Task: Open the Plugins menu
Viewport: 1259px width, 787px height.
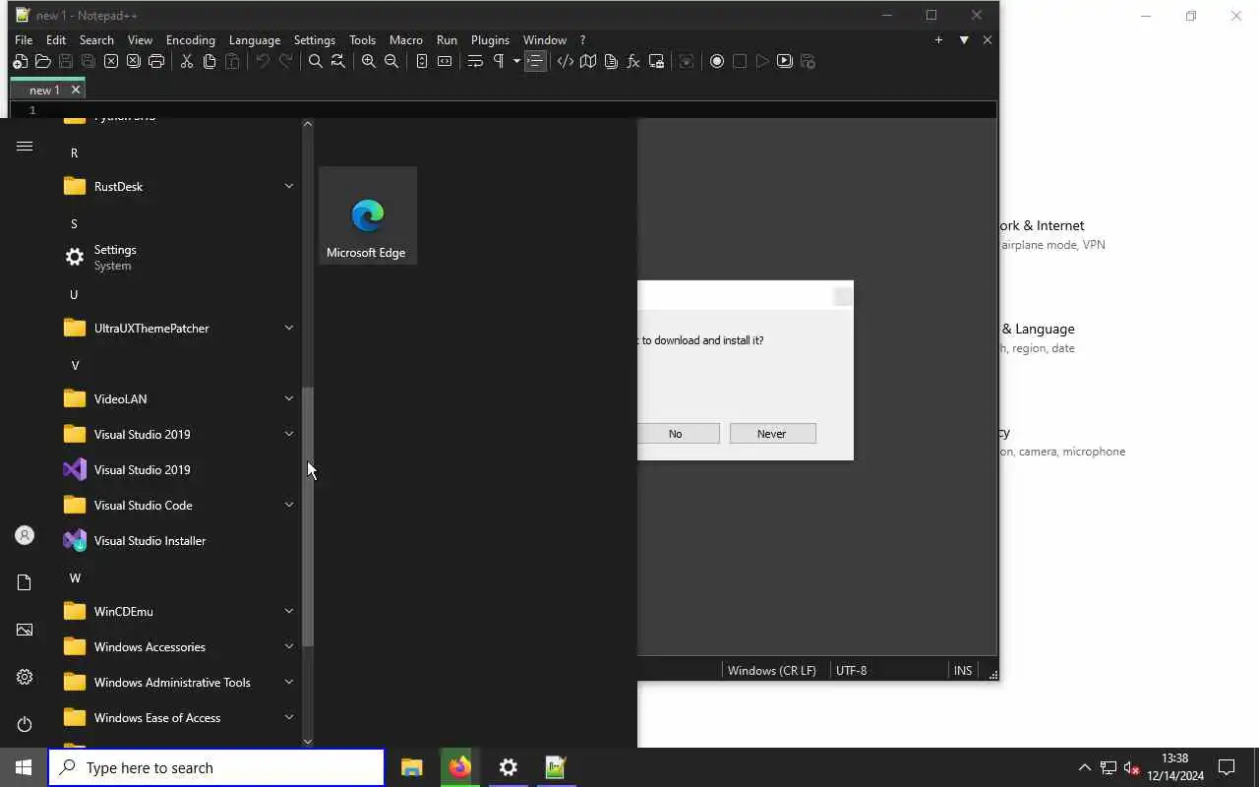Action: (x=490, y=40)
